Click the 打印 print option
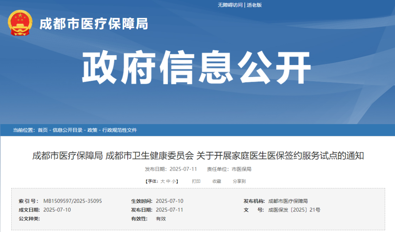The width and height of the screenshot is (395, 232). (x=196, y=181)
